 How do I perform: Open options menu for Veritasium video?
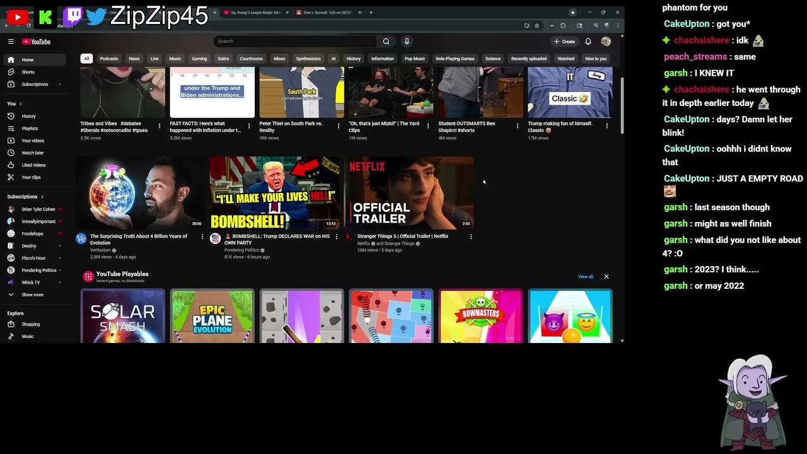[202, 236]
